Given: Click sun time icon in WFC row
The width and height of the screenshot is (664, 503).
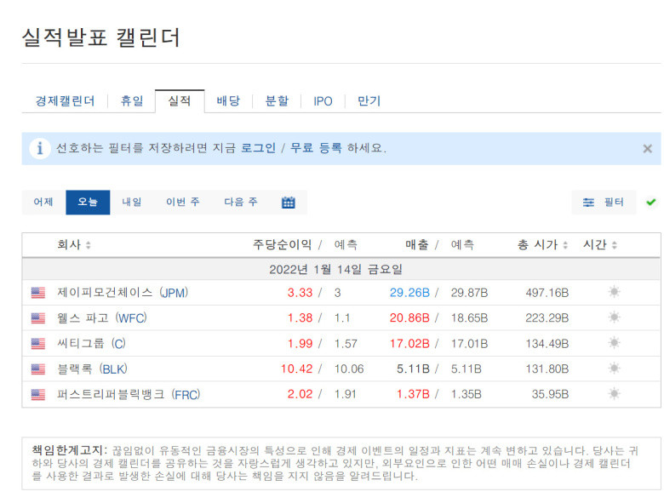Looking at the screenshot, I should pyautogui.click(x=614, y=317).
